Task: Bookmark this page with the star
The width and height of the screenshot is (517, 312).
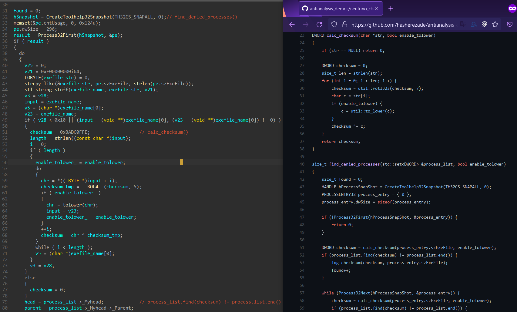Action: pyautogui.click(x=495, y=25)
